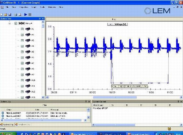Screen dimensions: 183x135
Task: Click System Log list scroll-down arrow
Action: (x=88, y=117)
